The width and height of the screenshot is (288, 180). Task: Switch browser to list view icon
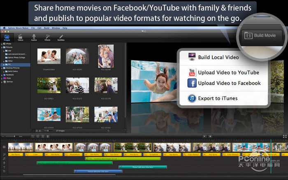coord(40,131)
